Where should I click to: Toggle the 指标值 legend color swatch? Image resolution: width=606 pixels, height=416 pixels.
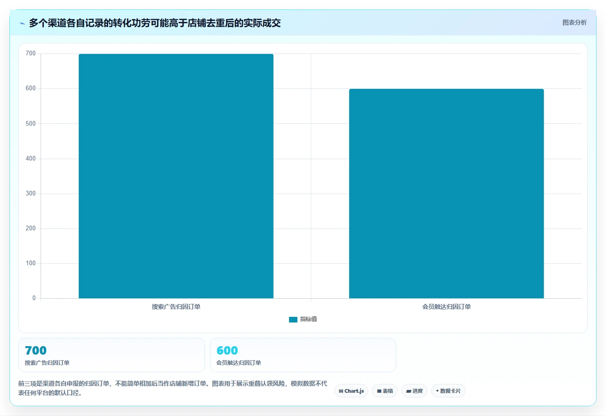pyautogui.click(x=293, y=319)
